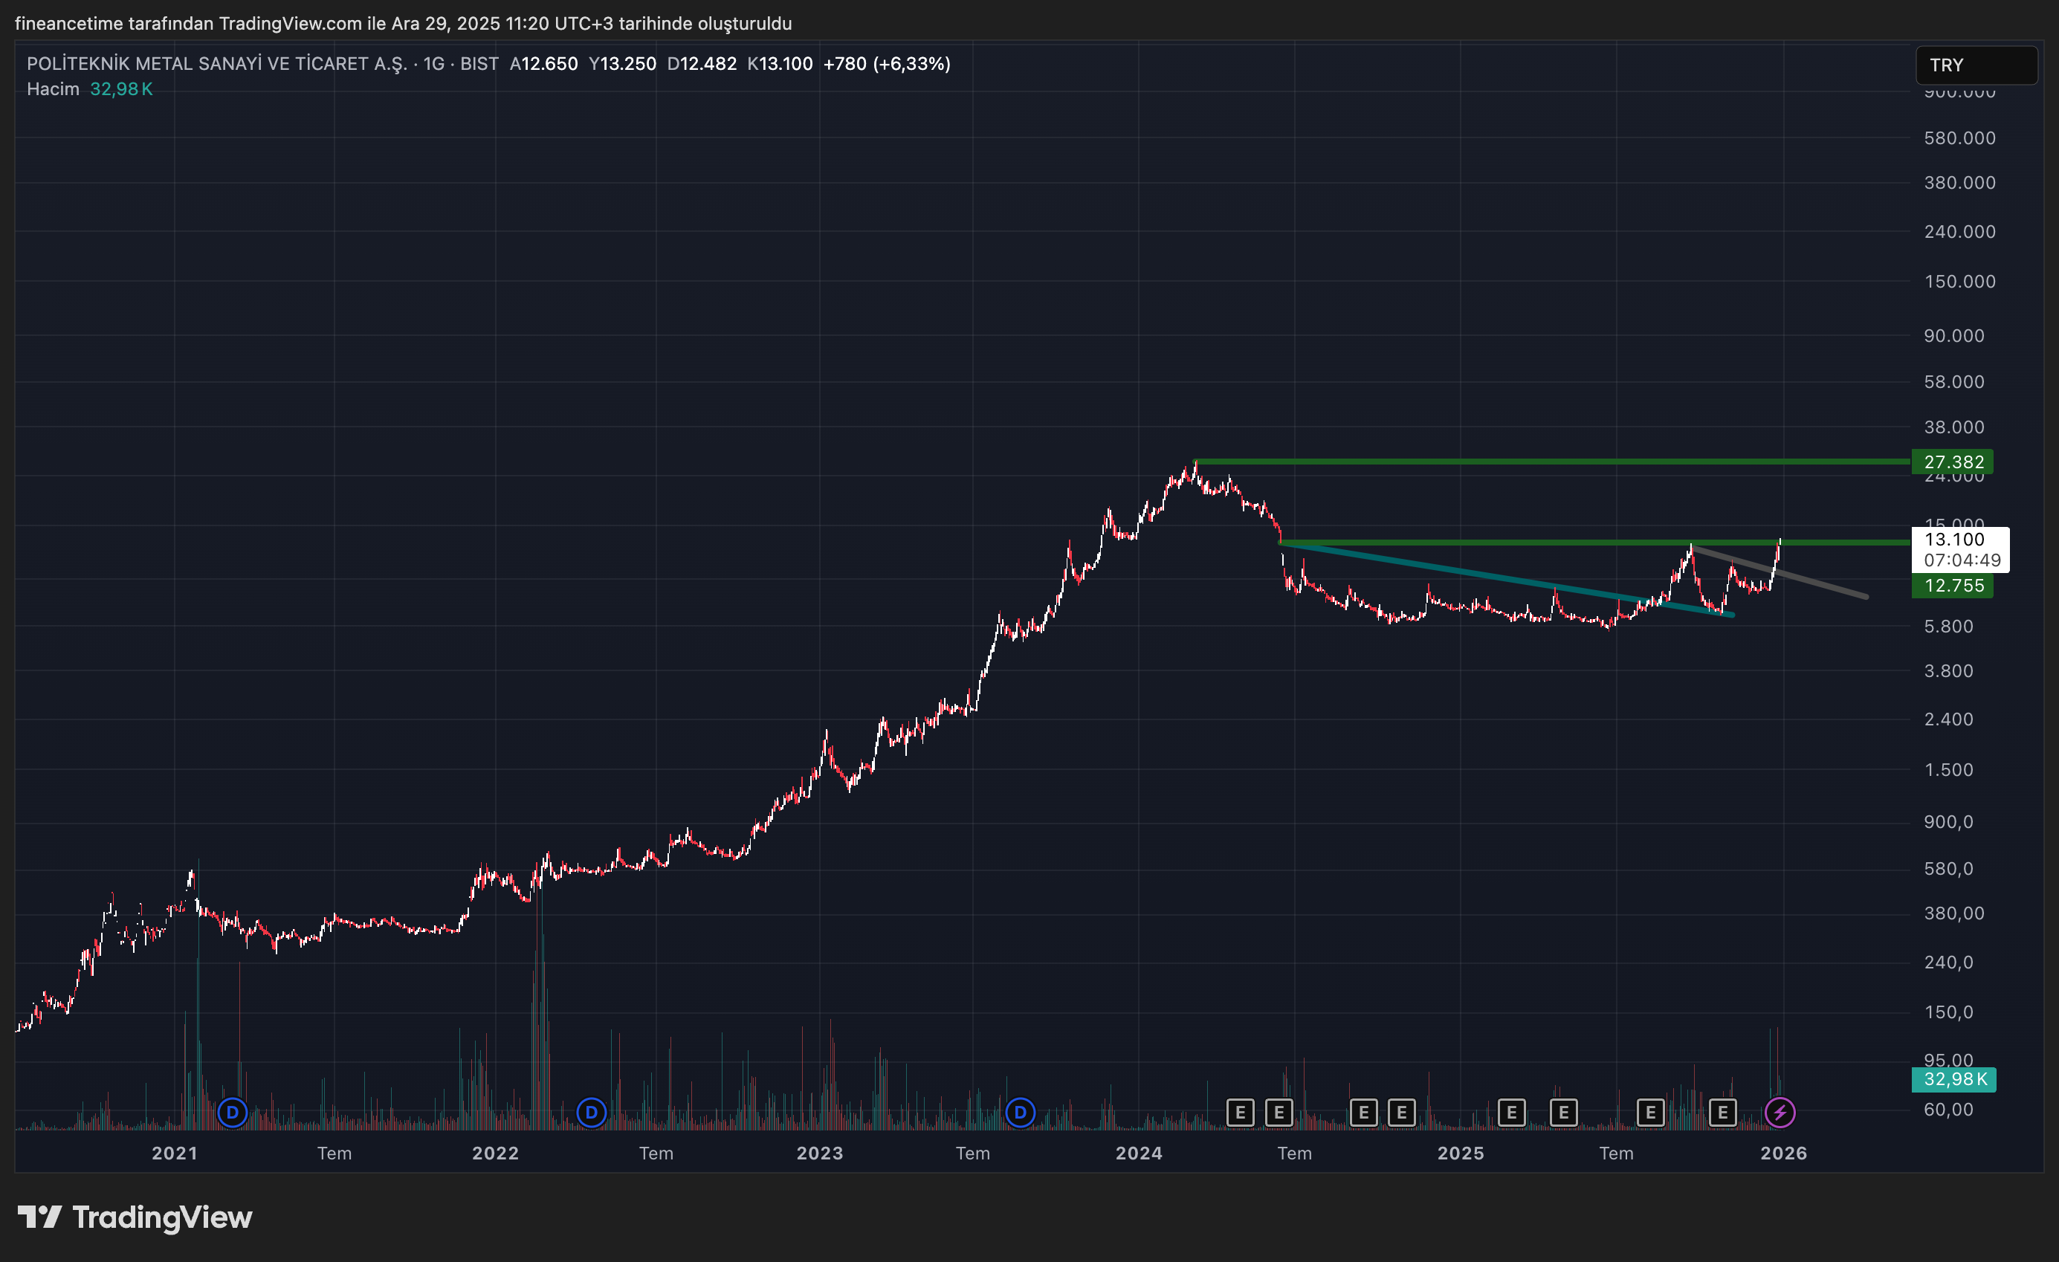Open the rightmost earnings E marker
The image size is (2059, 1262).
(x=1722, y=1113)
